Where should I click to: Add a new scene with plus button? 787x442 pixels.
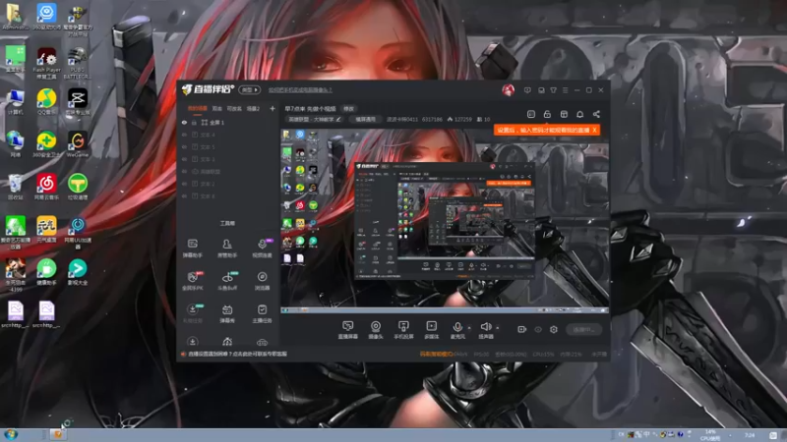pos(272,108)
